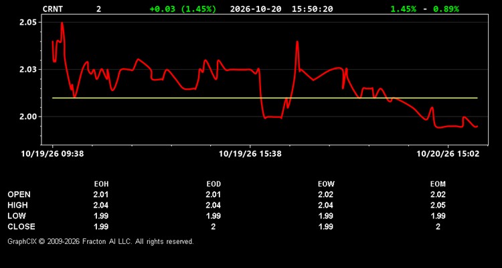Click the yellow horizontal reference line
This screenshot has width=502, height=268.
click(265, 98)
